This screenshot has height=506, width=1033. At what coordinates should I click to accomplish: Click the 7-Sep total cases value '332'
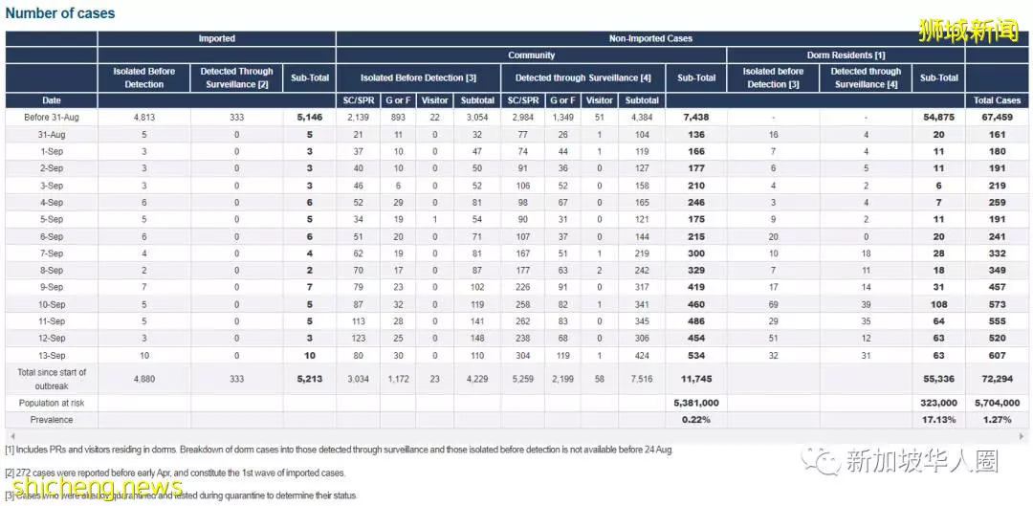point(997,253)
